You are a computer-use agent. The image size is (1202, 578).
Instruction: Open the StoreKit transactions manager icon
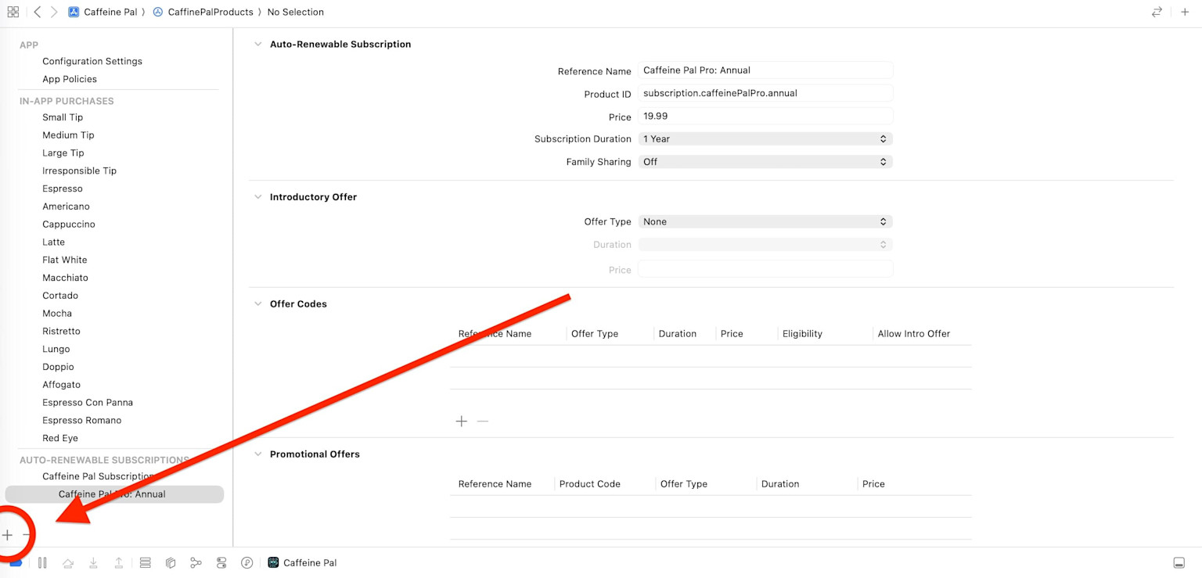247,562
